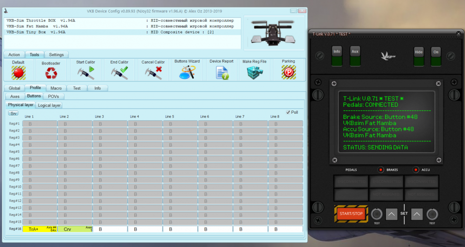Click Reg#8 Line 4 B cell
Viewport: 465px width, 247px height.
click(x=145, y=173)
